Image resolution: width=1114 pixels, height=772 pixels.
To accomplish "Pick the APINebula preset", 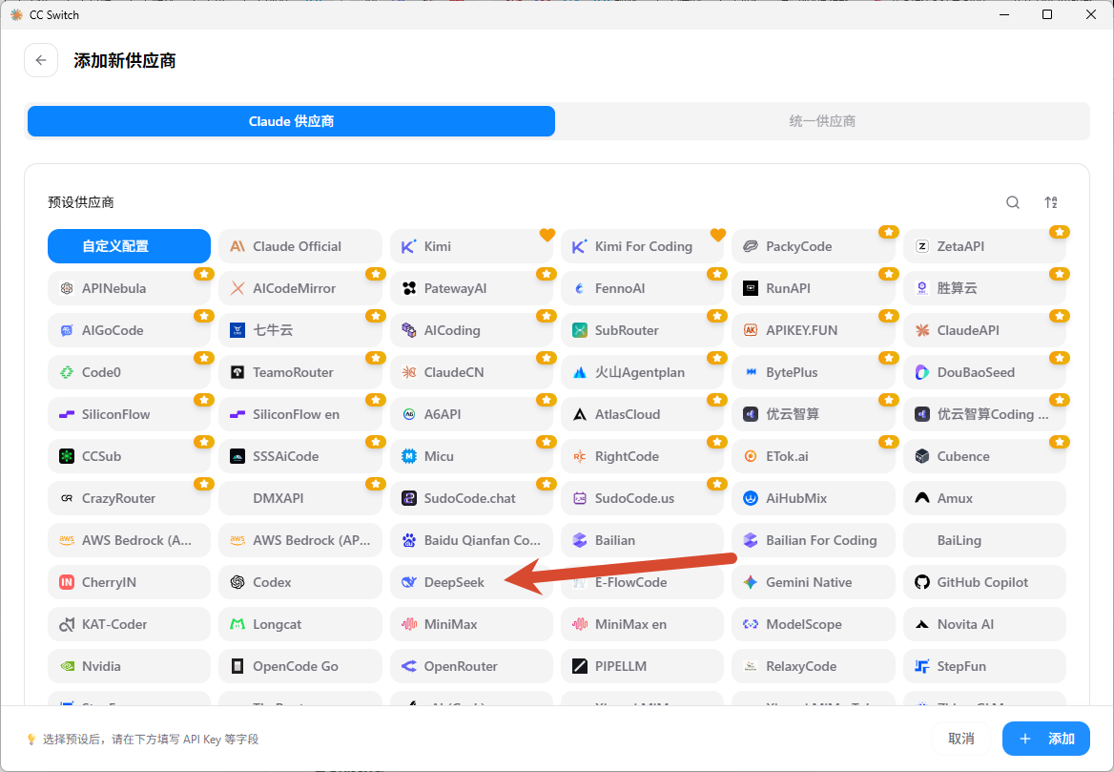I will [130, 288].
